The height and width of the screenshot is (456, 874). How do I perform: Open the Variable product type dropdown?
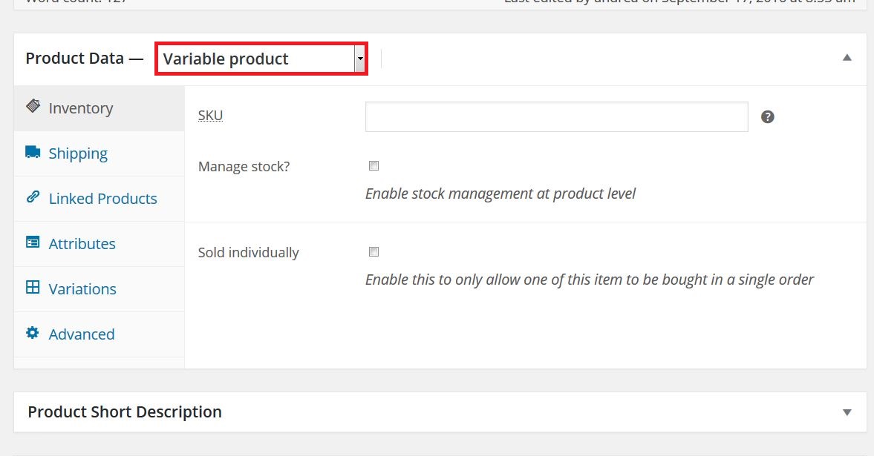click(261, 59)
